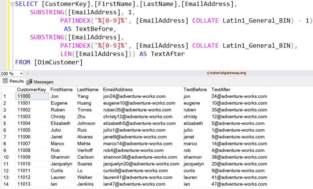The height and width of the screenshot is (189, 313).
Task: Select the whole grid via top-left corner cell
Action: pyautogui.click(x=8, y=90)
